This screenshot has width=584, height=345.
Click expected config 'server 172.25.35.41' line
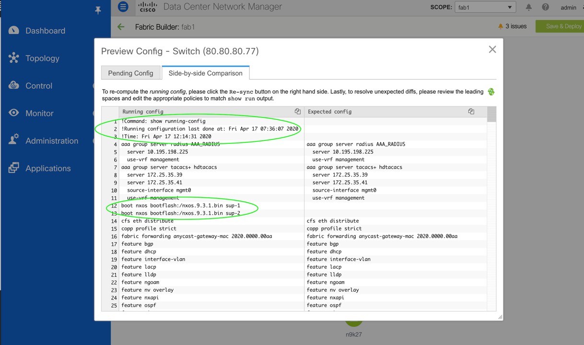340,183
